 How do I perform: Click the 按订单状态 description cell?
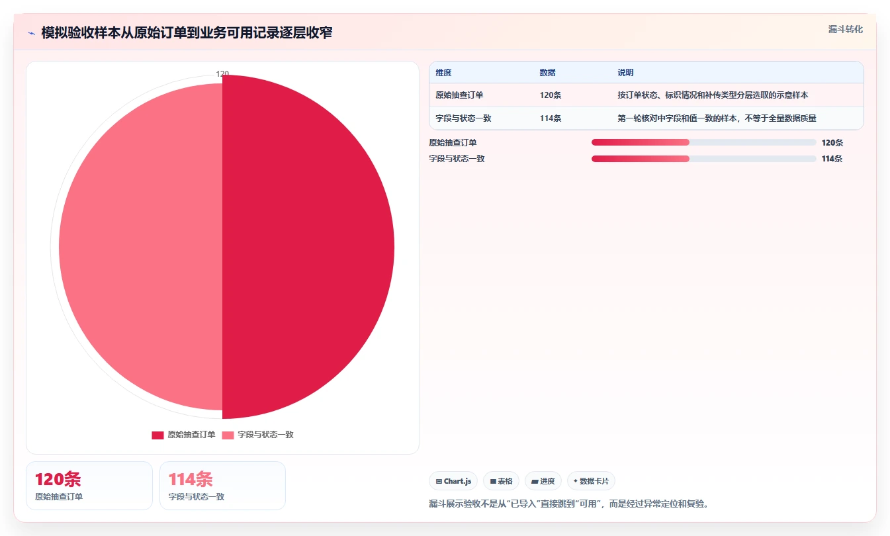tap(713, 95)
